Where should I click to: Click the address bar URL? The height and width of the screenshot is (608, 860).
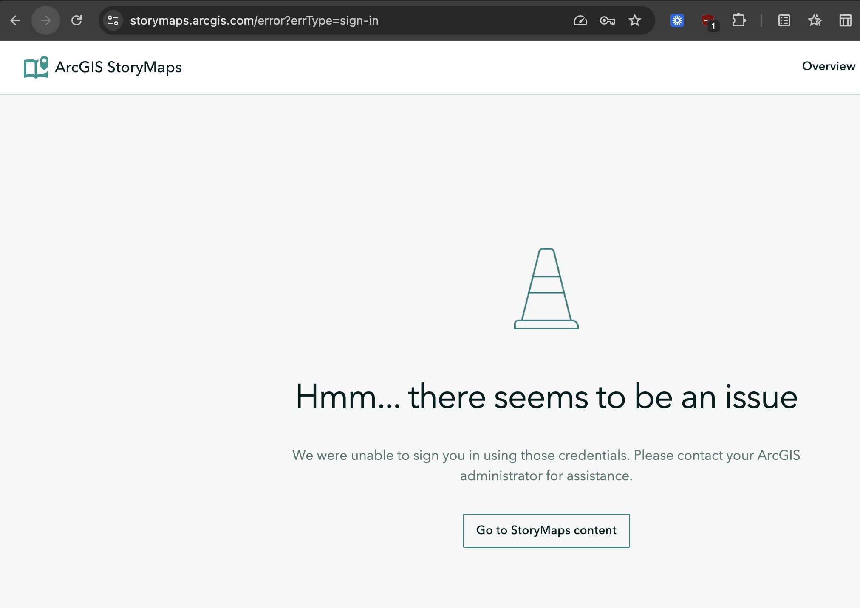coord(254,20)
